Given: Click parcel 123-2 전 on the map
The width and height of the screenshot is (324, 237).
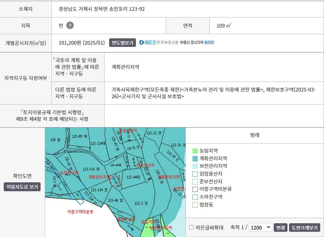Looking at the screenshot, I should click(141, 204).
